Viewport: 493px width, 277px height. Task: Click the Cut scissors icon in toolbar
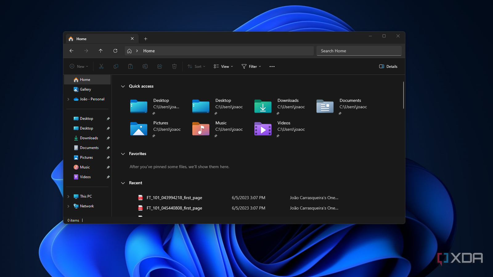tap(101, 66)
